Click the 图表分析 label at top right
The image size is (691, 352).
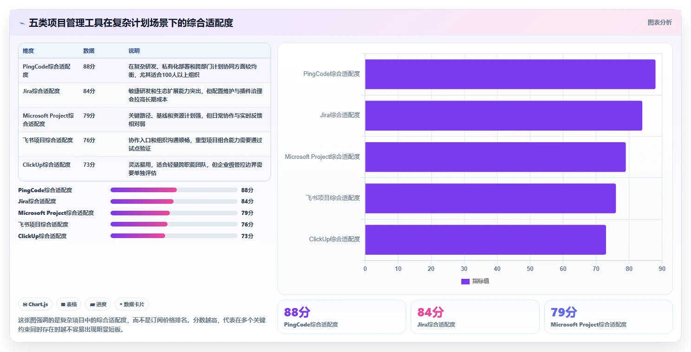tap(659, 22)
